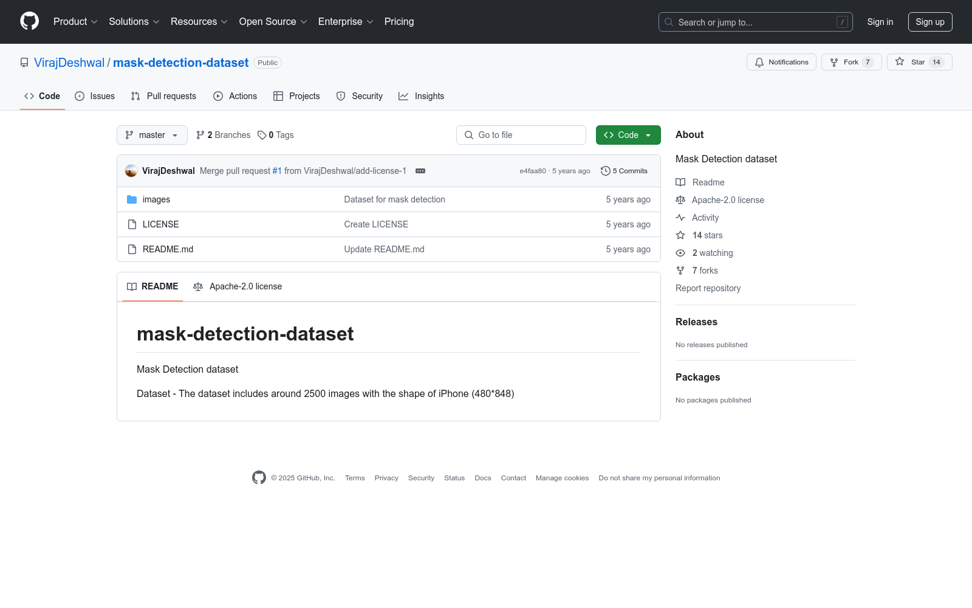This screenshot has height=608, width=972.
Task: Open the LICENSE file
Action: [x=161, y=224]
